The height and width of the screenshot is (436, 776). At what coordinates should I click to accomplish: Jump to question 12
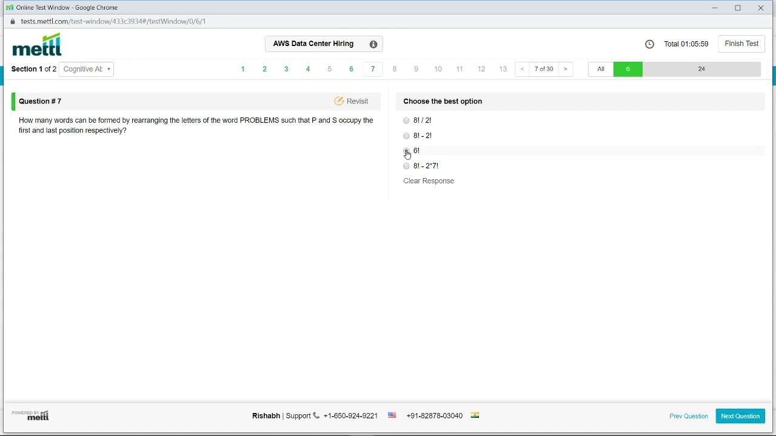click(482, 69)
